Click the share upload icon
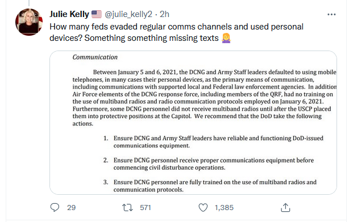Viewport: 353px width, 222px height. pos(285,207)
